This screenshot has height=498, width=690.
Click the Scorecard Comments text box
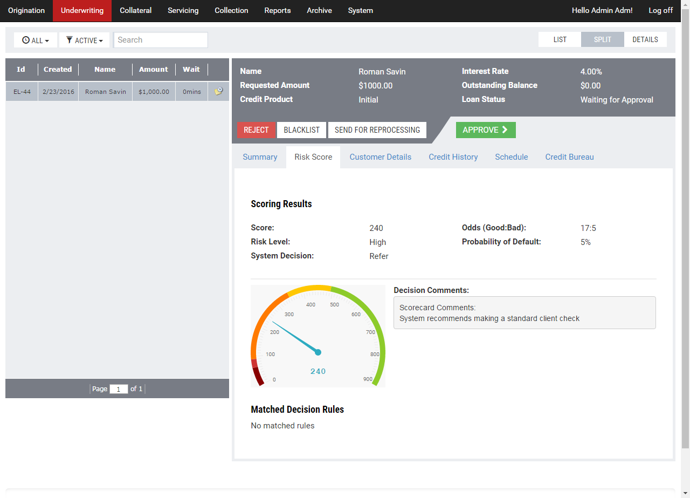pos(525,313)
